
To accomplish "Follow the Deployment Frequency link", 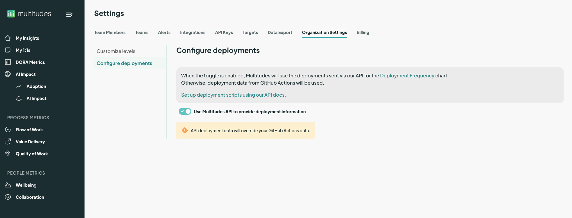I will [x=407, y=76].
